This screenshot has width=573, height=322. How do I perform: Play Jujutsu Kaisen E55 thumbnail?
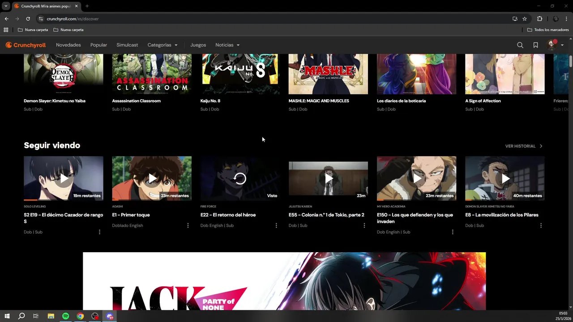click(x=328, y=178)
